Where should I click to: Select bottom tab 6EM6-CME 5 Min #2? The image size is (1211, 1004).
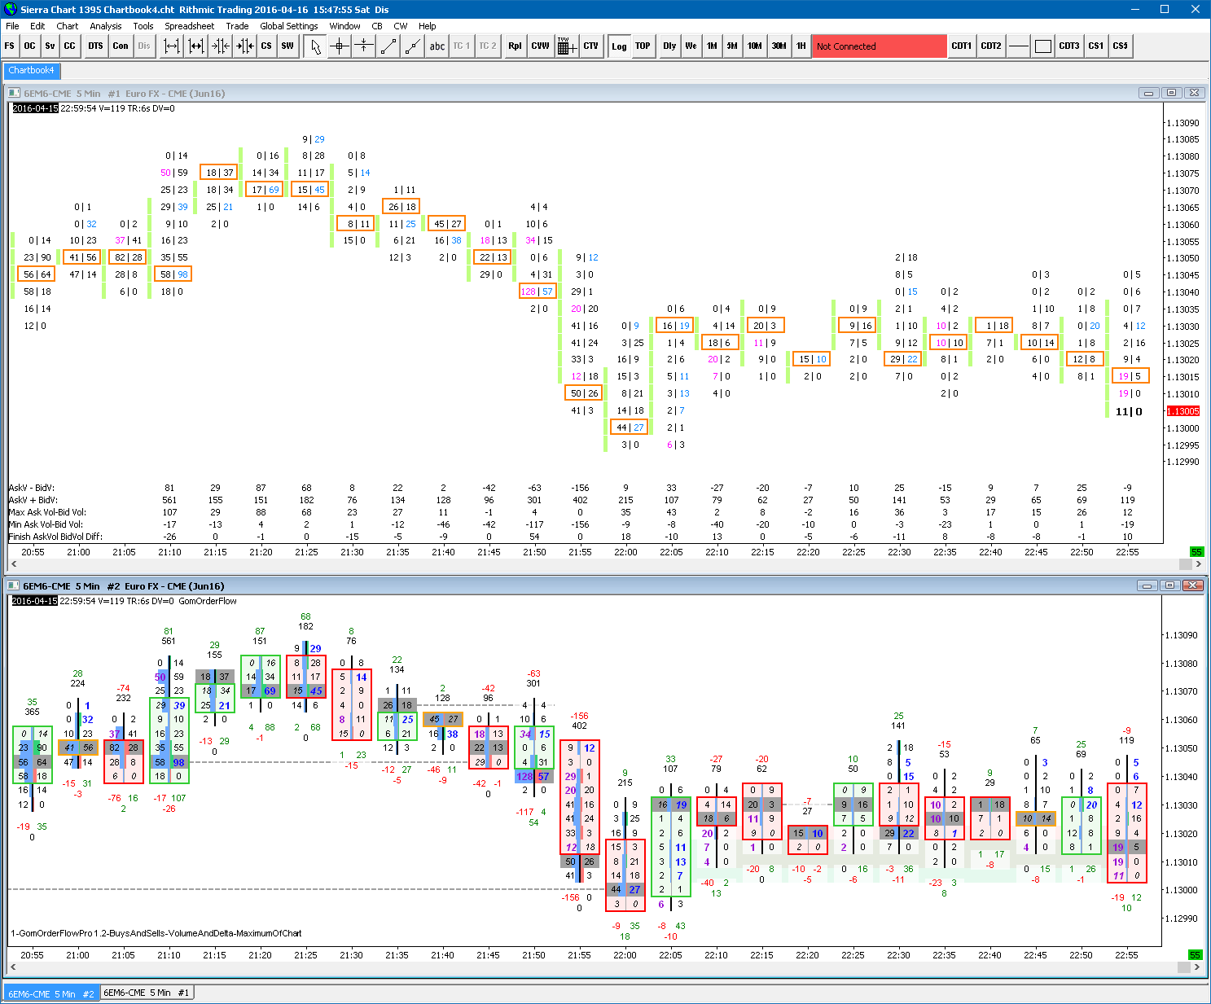pyautogui.click(x=51, y=993)
